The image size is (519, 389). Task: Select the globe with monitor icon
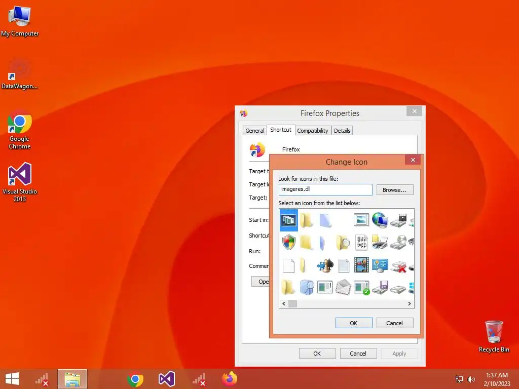pyautogui.click(x=380, y=220)
